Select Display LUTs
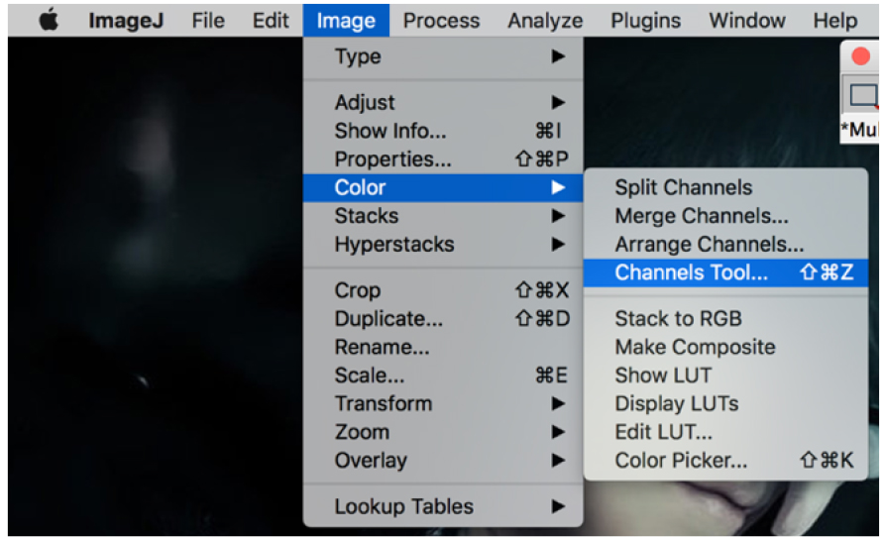Image resolution: width=884 pixels, height=539 pixels. click(x=725, y=403)
